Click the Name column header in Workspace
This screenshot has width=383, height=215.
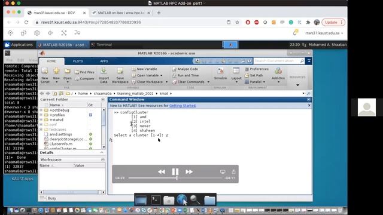[56, 165]
